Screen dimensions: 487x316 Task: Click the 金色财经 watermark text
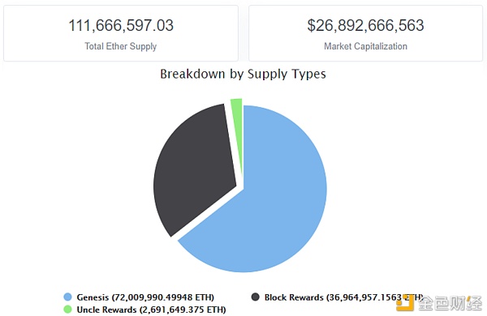(x=450, y=303)
